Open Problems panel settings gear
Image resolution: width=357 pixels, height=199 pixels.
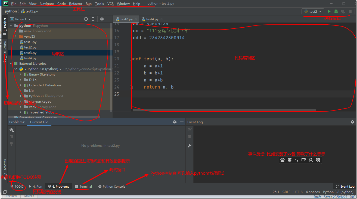coord(175,122)
